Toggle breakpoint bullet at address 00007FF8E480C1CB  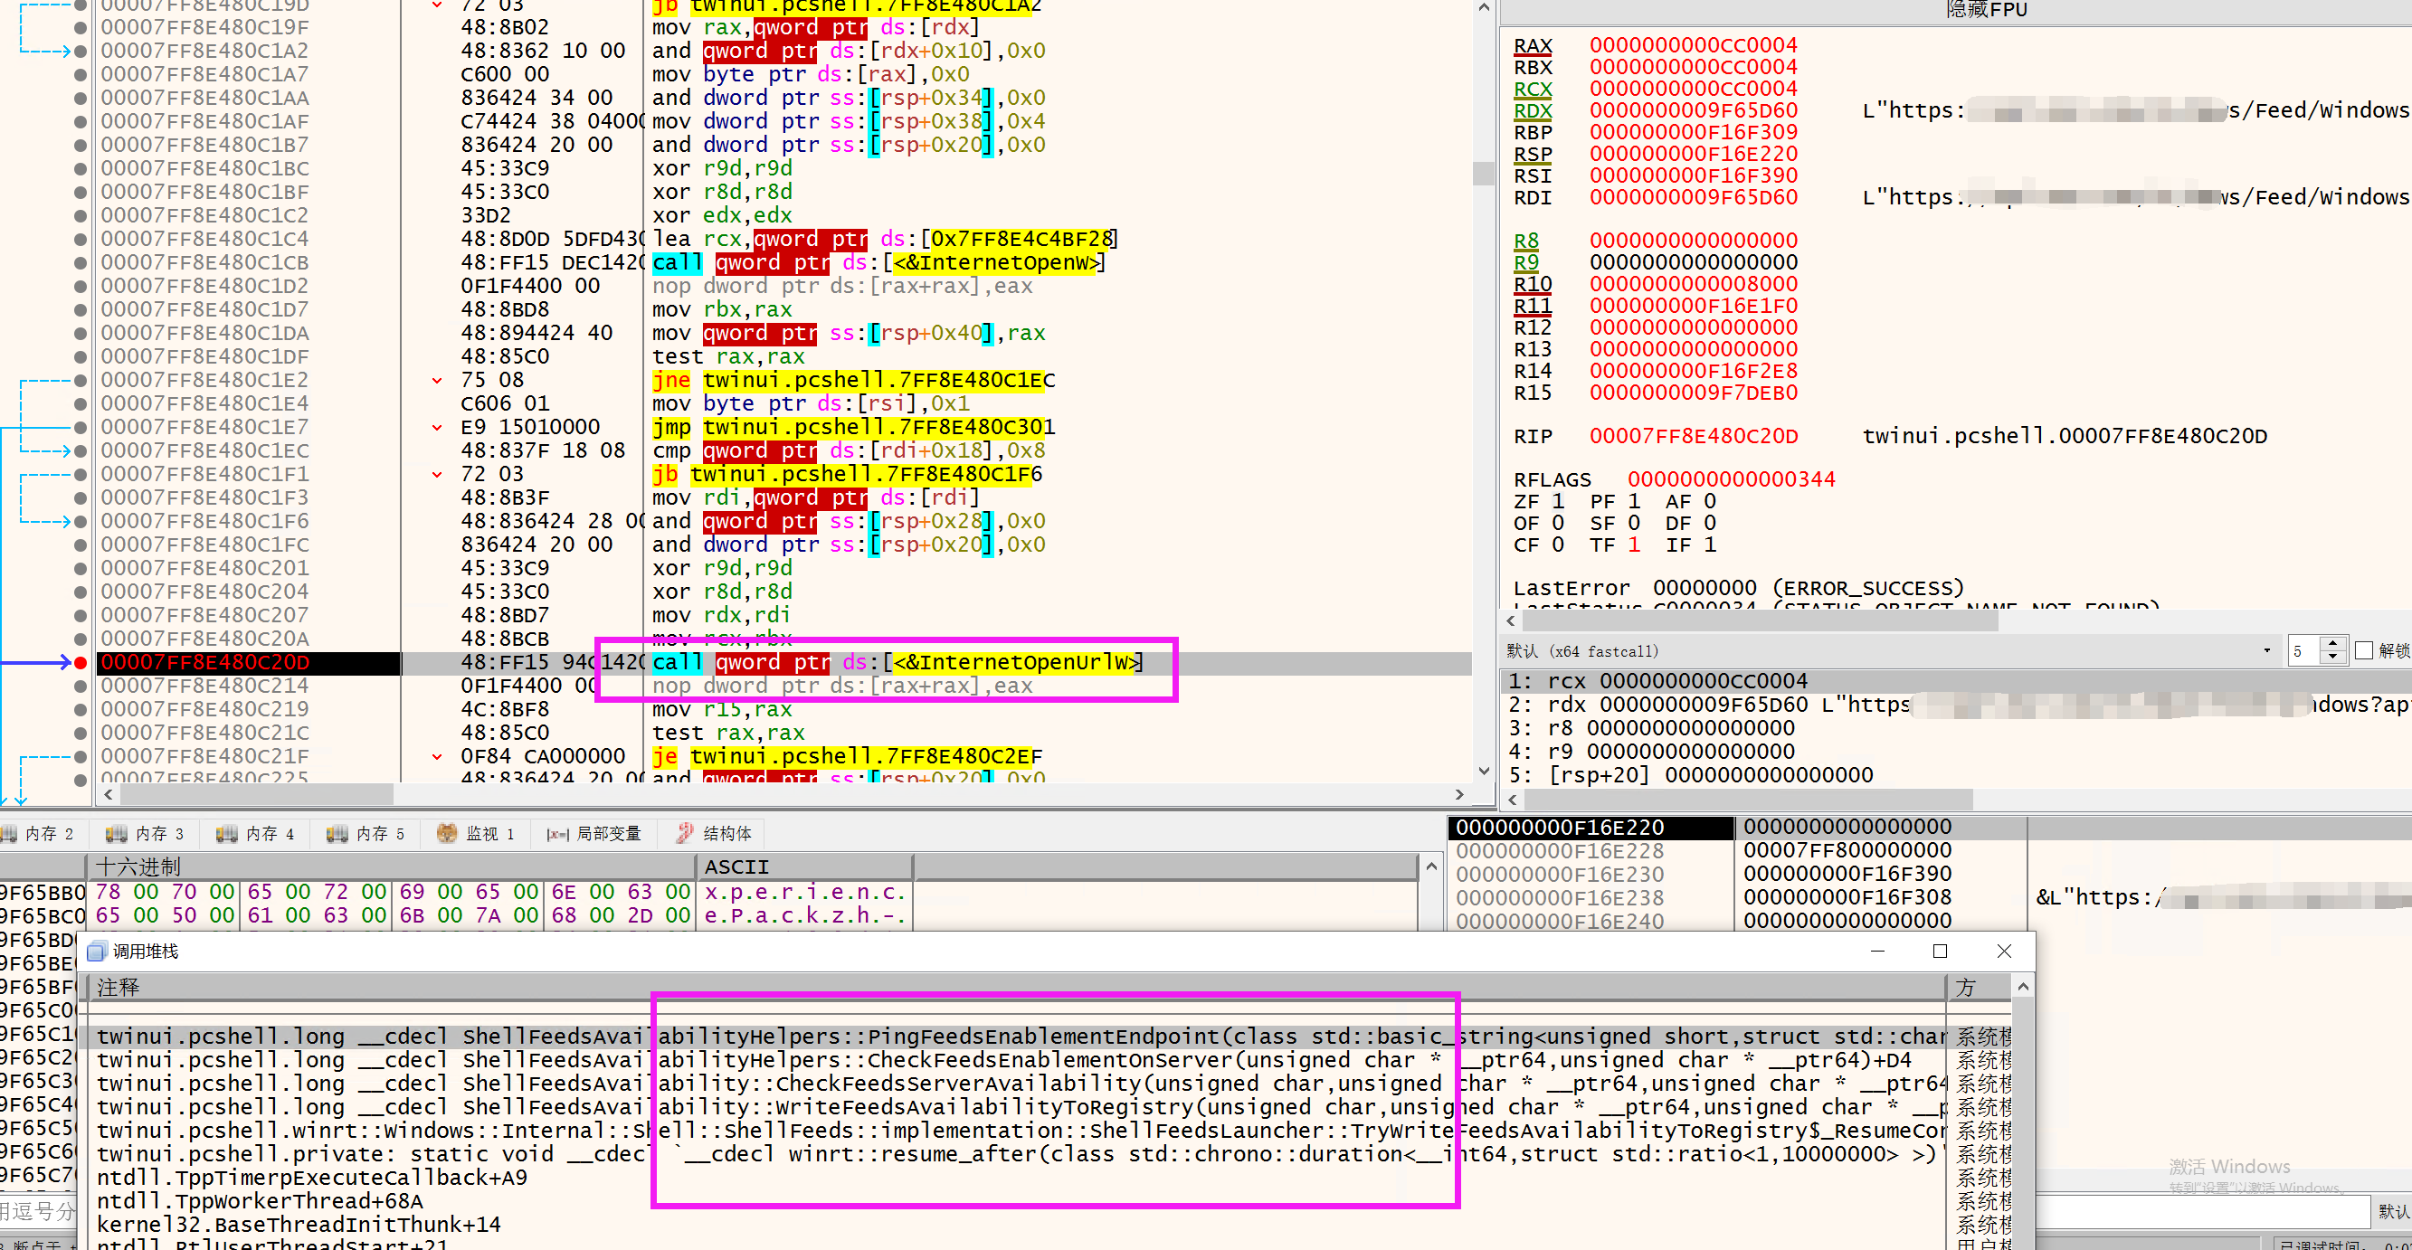point(81,263)
